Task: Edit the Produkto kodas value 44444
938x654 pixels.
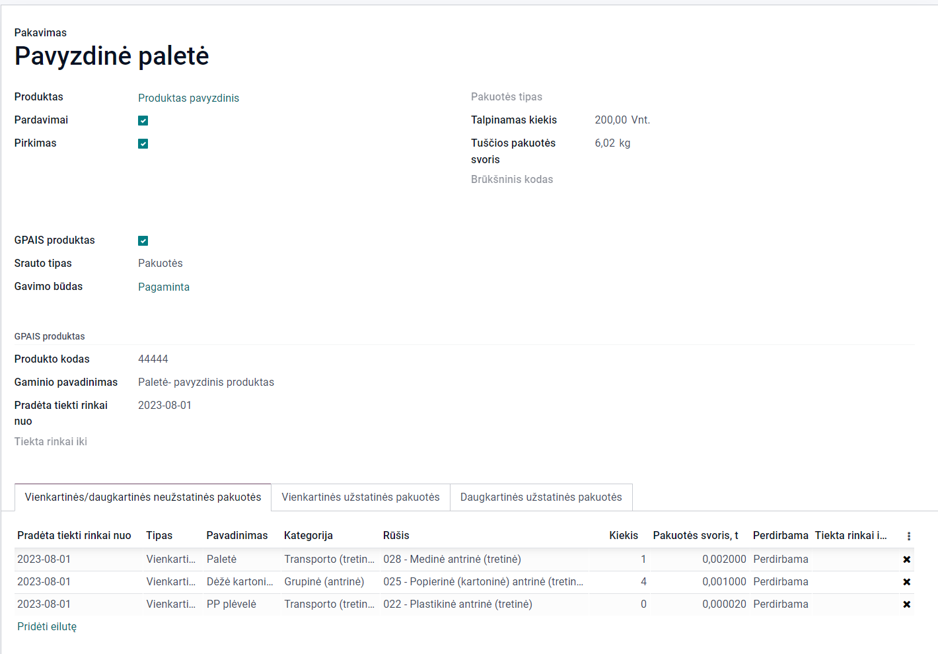Action: (x=153, y=359)
